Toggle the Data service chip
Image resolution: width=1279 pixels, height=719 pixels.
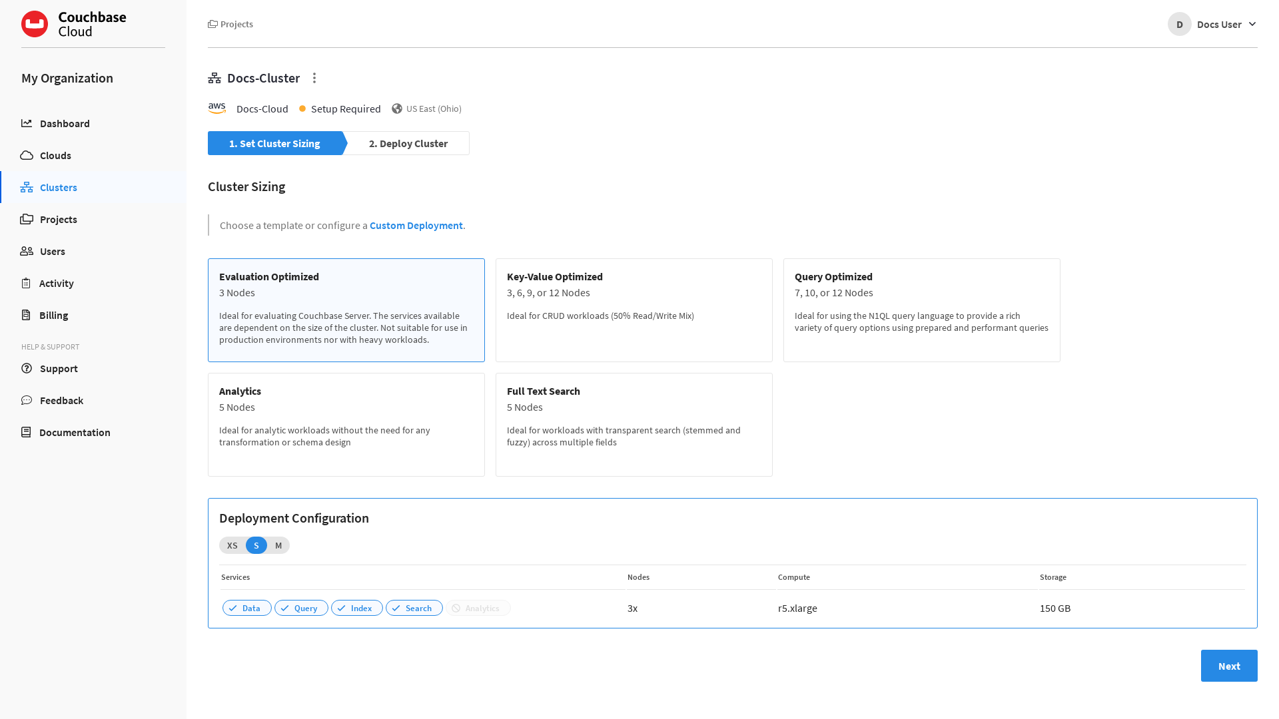[246, 608]
